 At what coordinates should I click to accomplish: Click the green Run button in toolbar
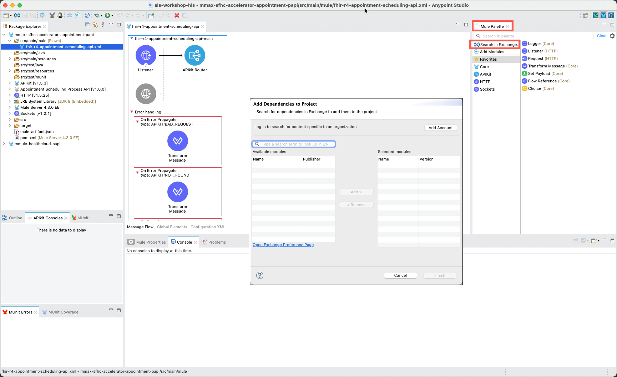(107, 15)
